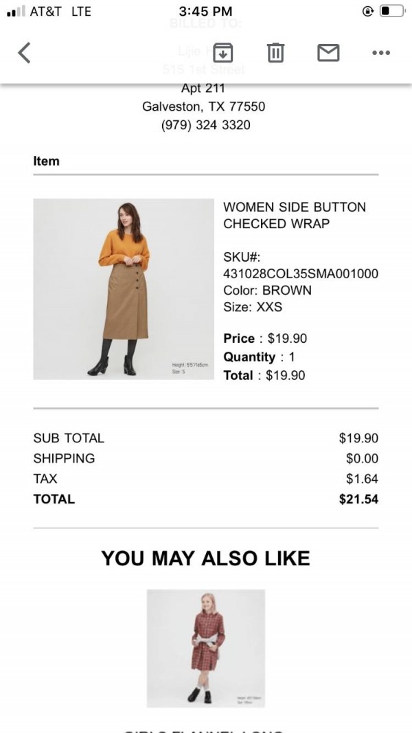Mark email as unread using envelope icon
412x733 pixels.
click(328, 52)
